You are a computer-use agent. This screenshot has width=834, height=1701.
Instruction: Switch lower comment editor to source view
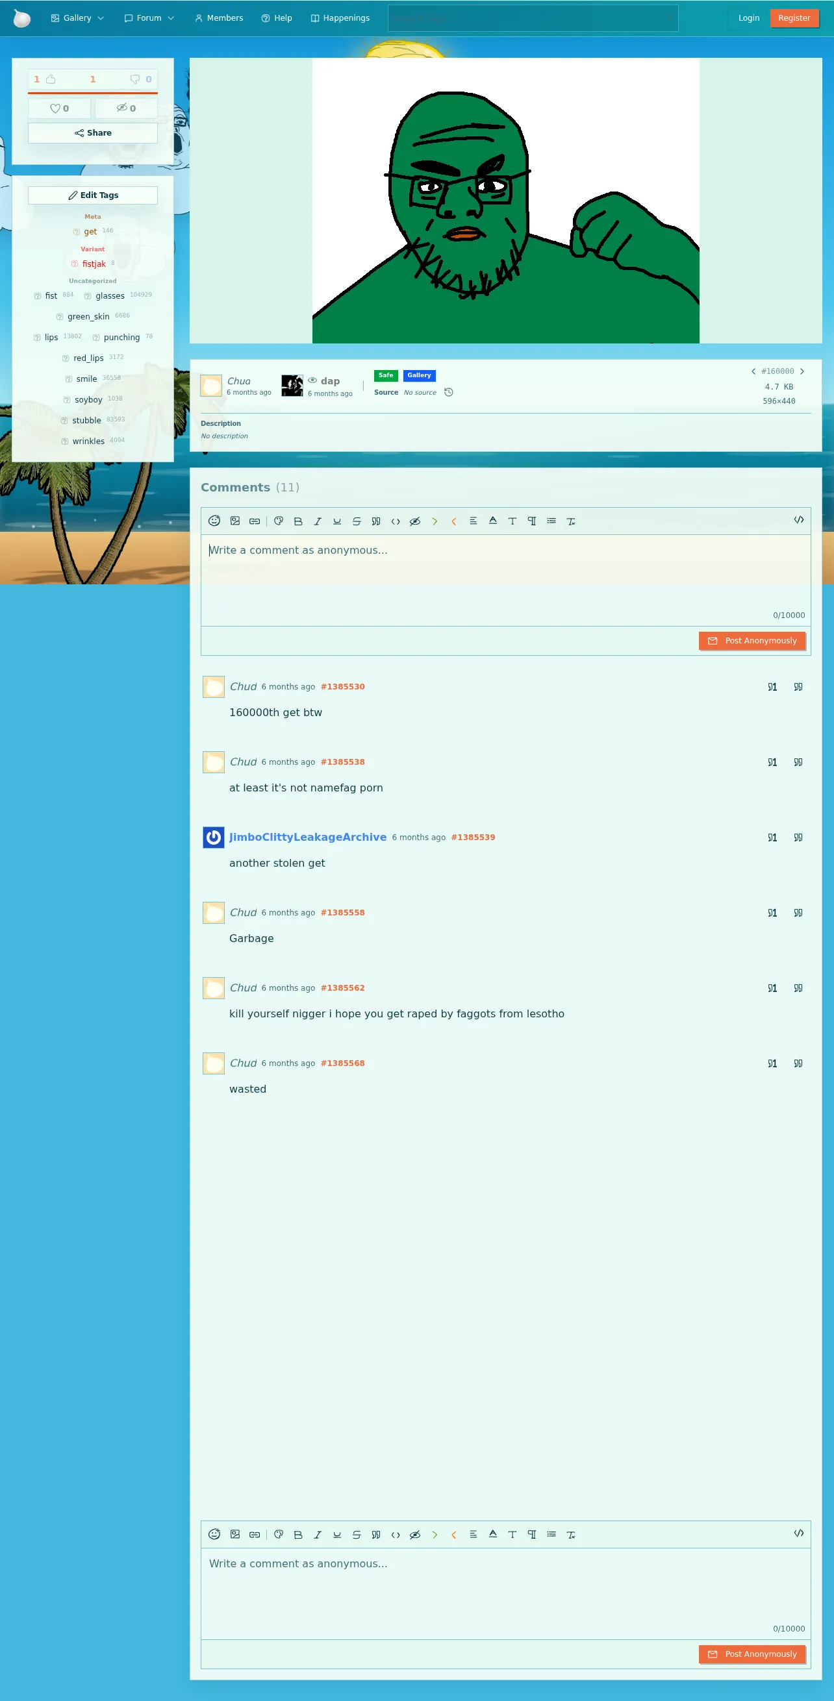click(x=799, y=1533)
